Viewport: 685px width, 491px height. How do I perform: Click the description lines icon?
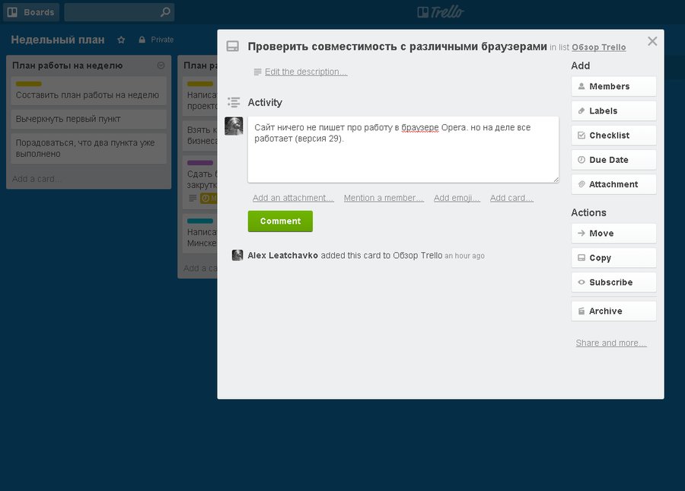[258, 72]
